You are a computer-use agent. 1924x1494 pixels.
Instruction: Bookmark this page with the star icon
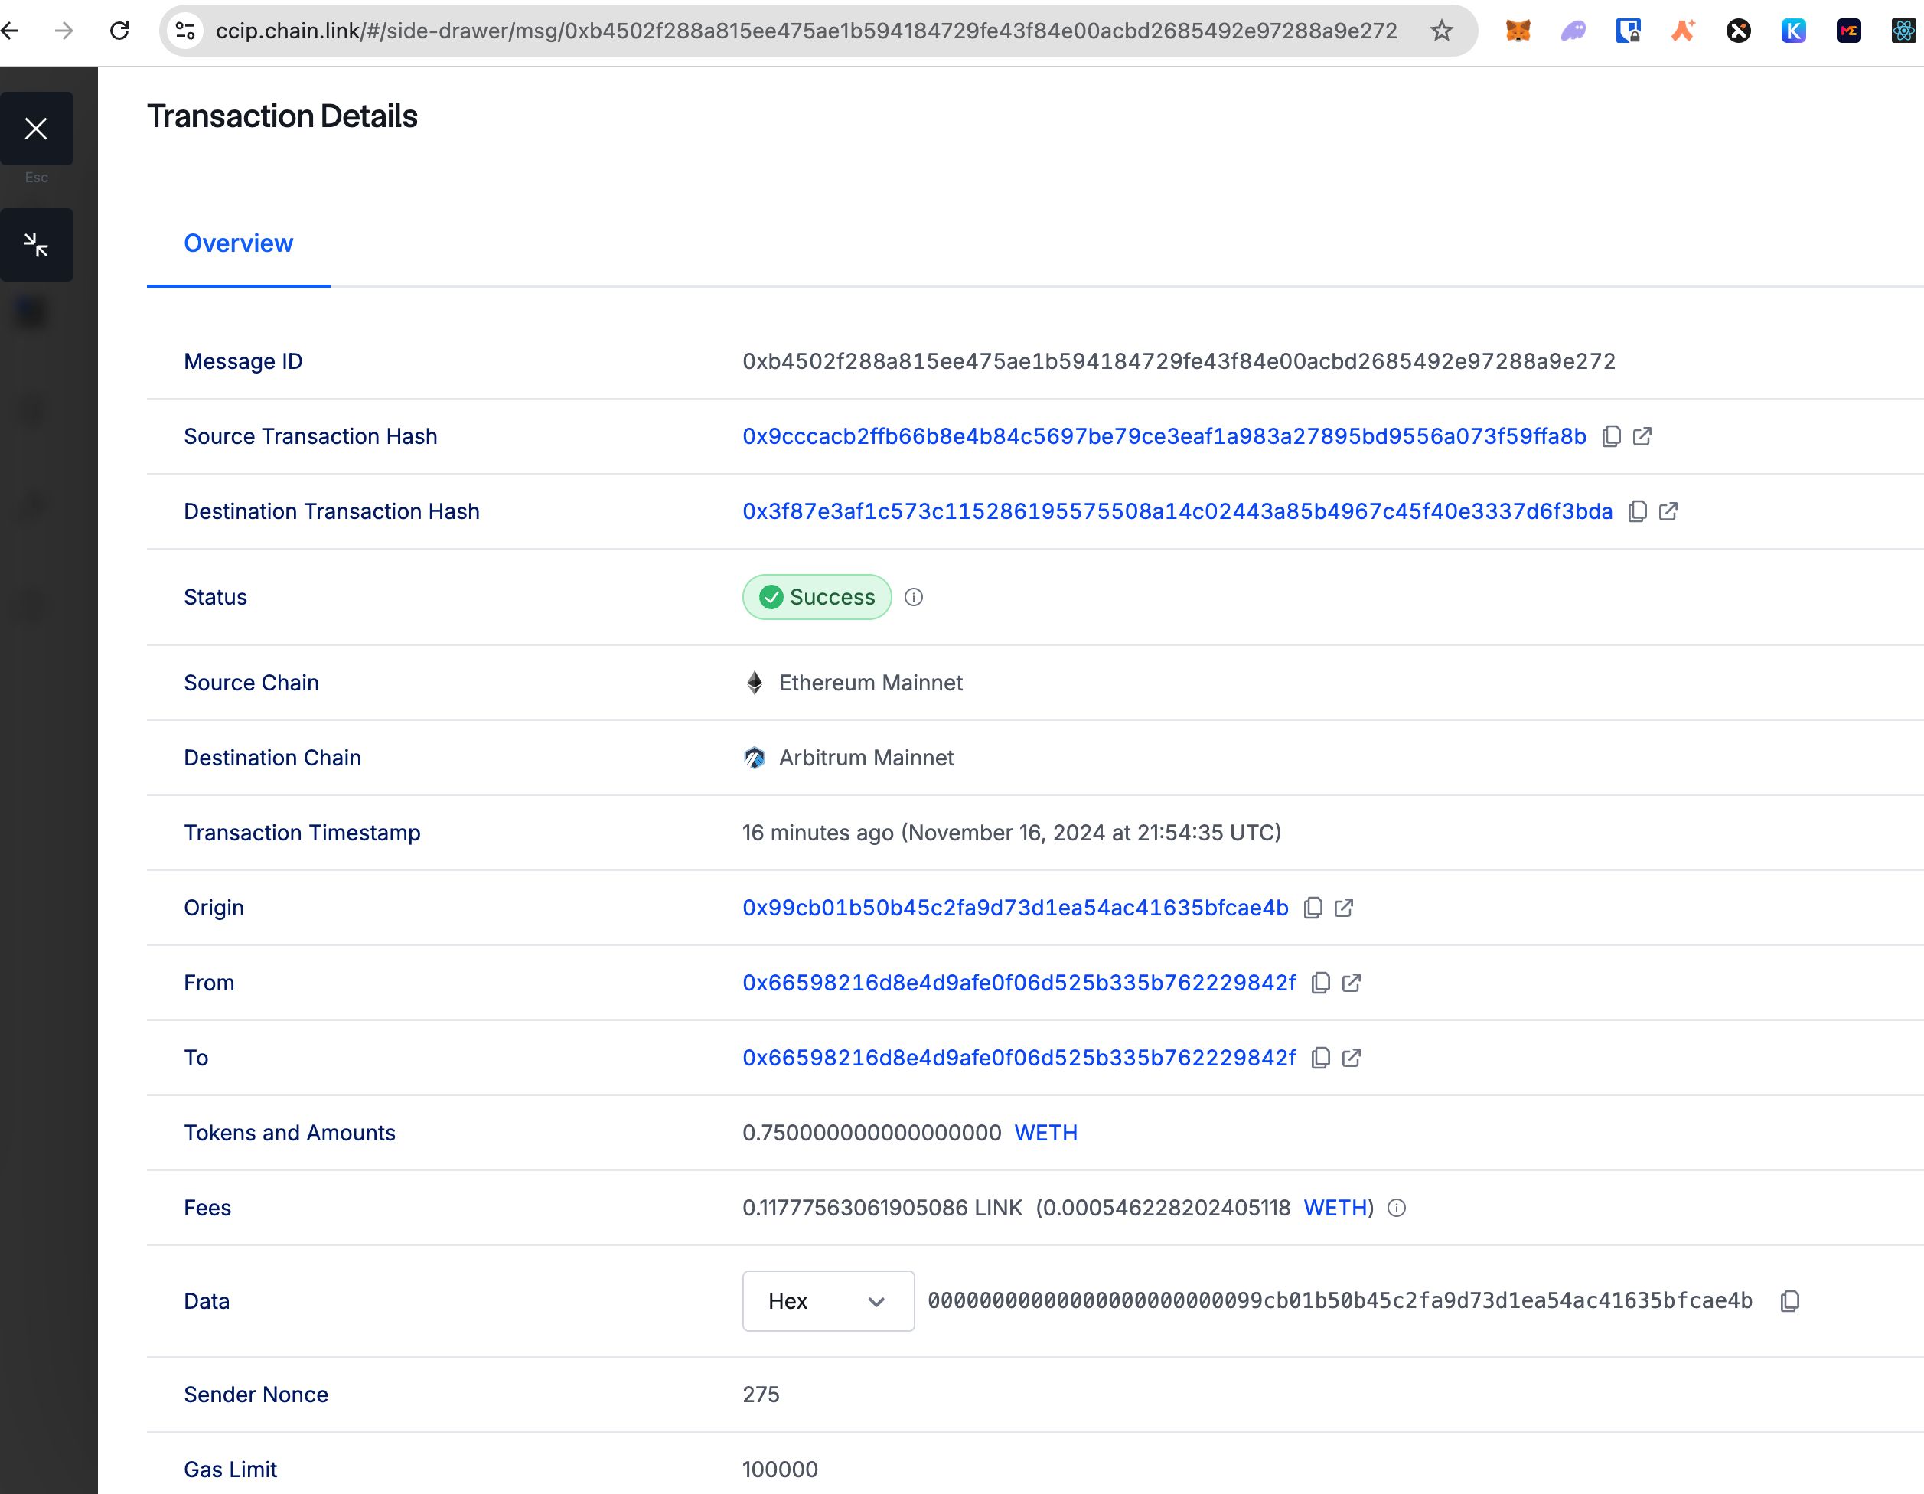click(x=1441, y=31)
